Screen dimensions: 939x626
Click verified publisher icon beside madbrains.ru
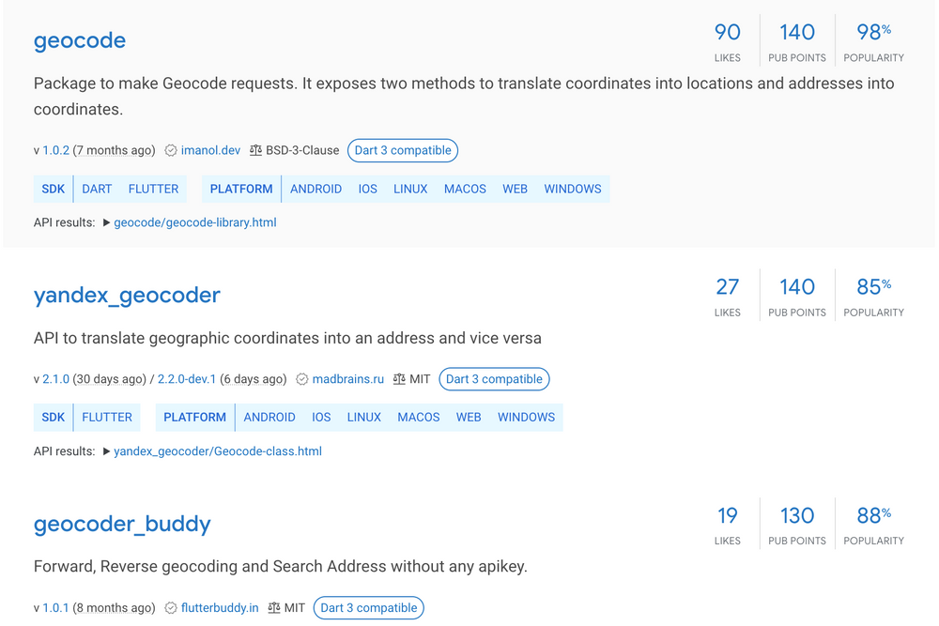pyautogui.click(x=302, y=379)
